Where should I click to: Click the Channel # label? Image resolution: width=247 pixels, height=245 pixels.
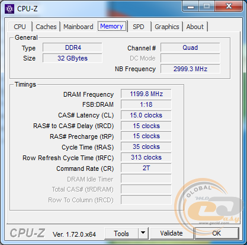(142, 48)
